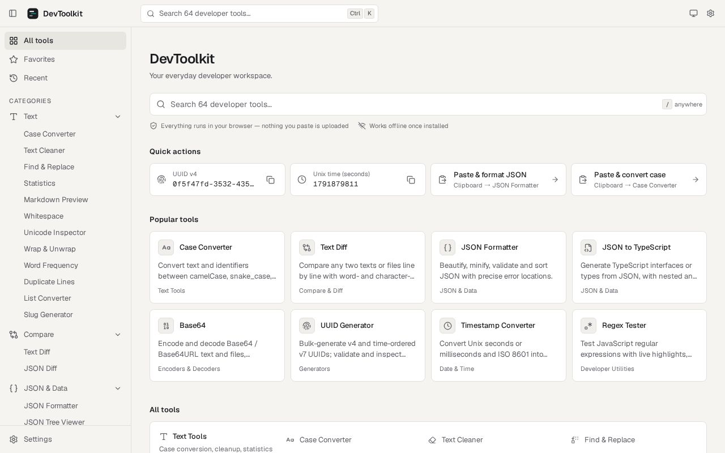Click the fingerprint icon beside UUID v4
This screenshot has height=453, width=725.
(161, 180)
